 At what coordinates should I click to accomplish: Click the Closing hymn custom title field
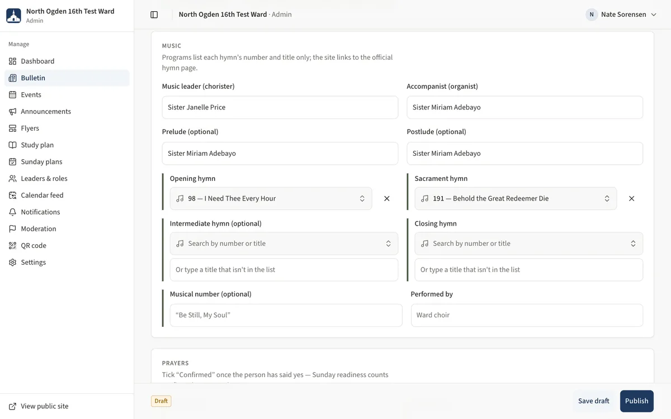coord(529,270)
